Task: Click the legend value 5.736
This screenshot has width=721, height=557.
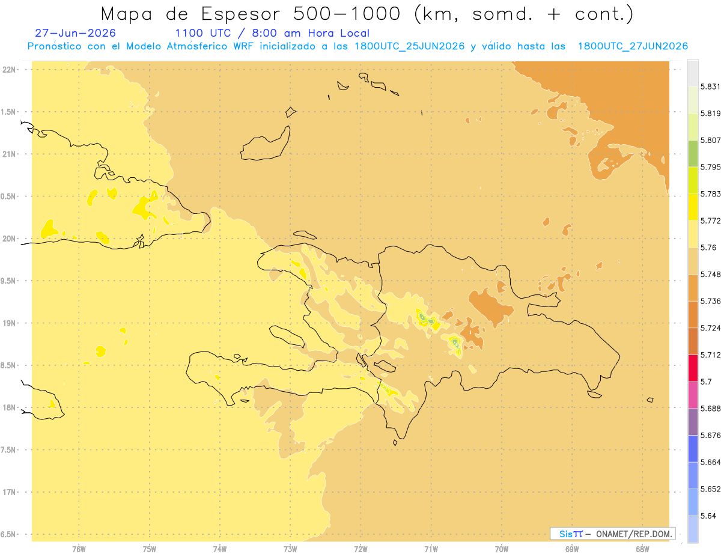Action: coord(711,301)
